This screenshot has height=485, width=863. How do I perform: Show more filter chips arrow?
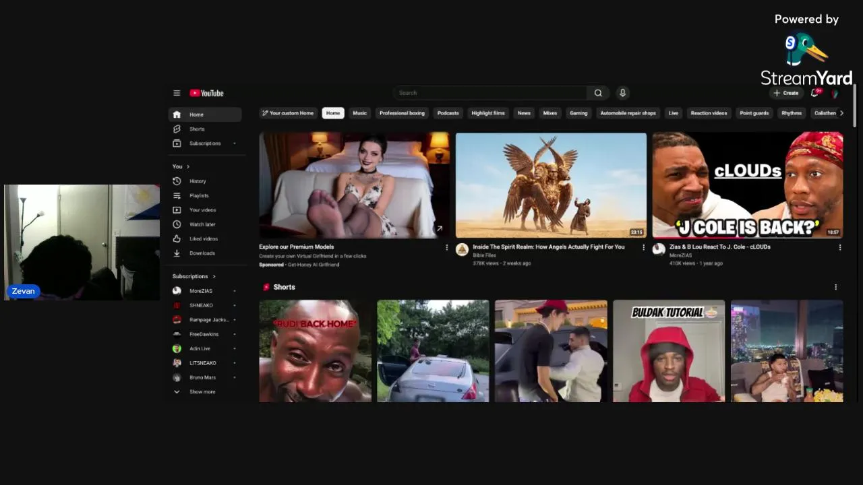[841, 113]
